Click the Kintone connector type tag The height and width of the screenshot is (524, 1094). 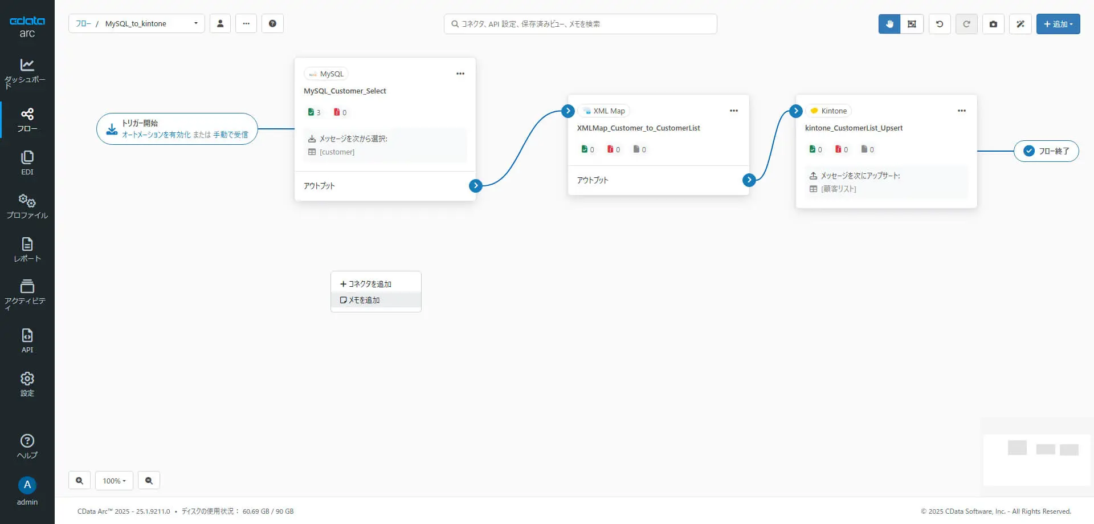click(828, 111)
